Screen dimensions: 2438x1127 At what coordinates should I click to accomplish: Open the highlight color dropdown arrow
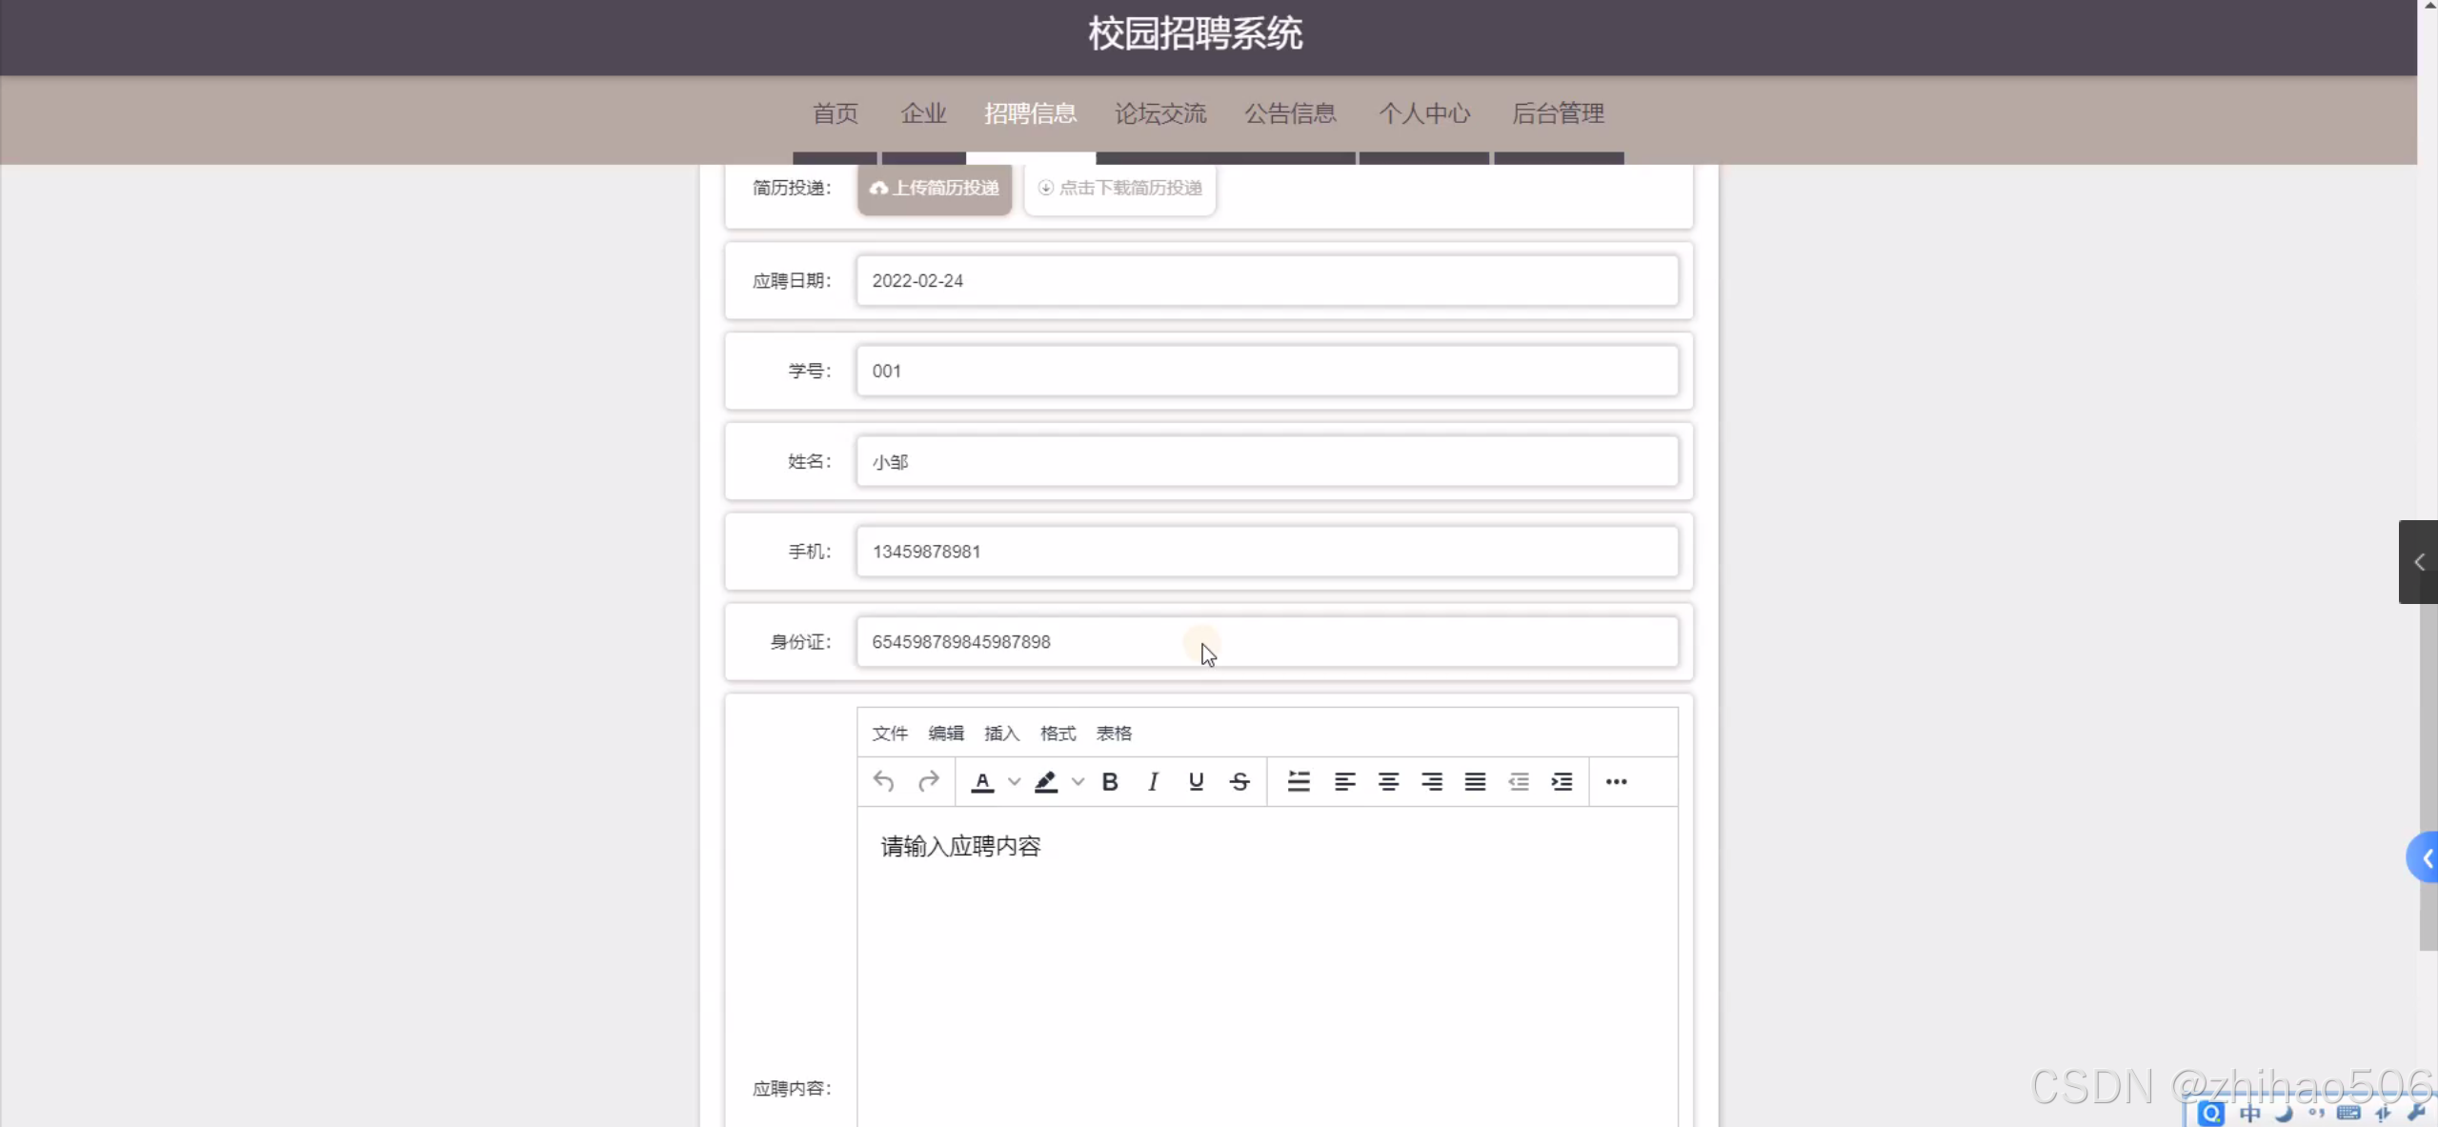point(1078,781)
